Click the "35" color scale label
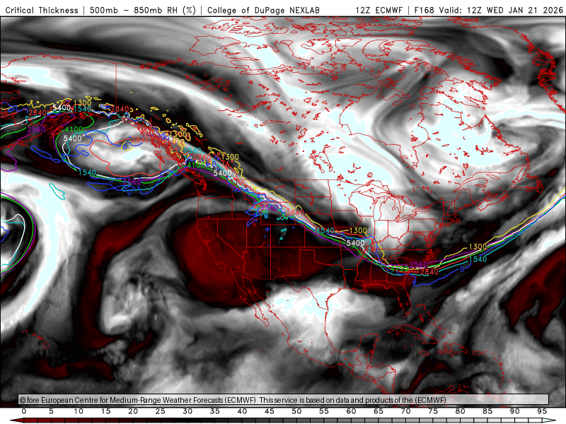 click(215, 411)
